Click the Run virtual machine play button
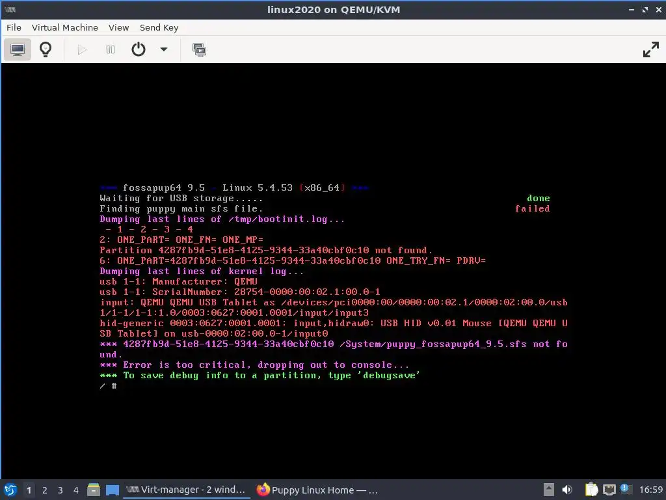The width and height of the screenshot is (666, 500). tap(83, 49)
